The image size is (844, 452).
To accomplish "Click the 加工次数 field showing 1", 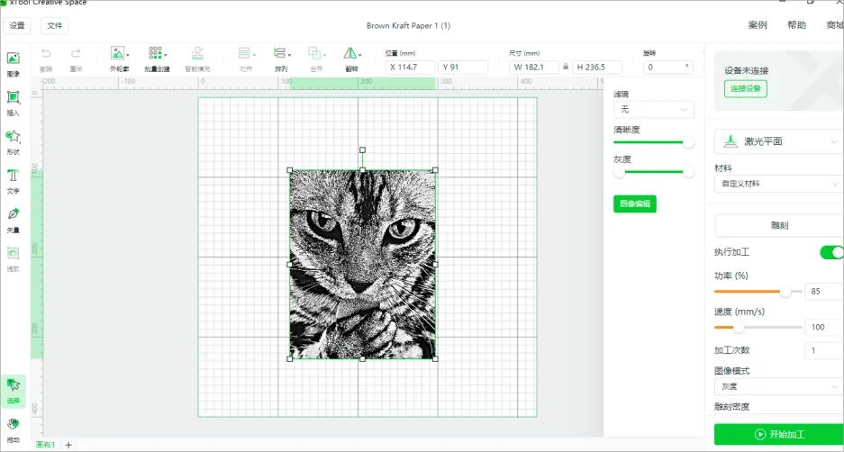I will (x=824, y=350).
